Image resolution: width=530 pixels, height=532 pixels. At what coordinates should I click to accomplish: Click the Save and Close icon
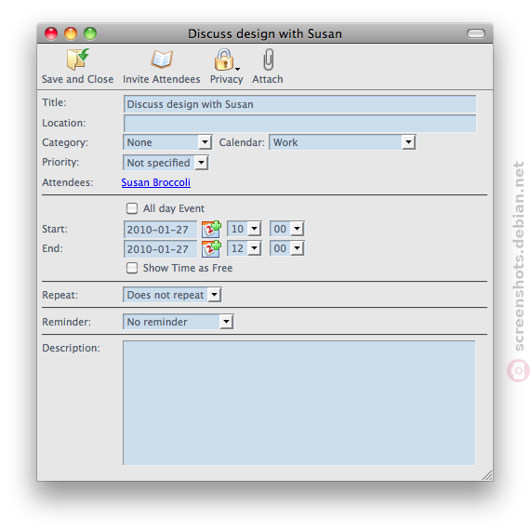pos(78,60)
